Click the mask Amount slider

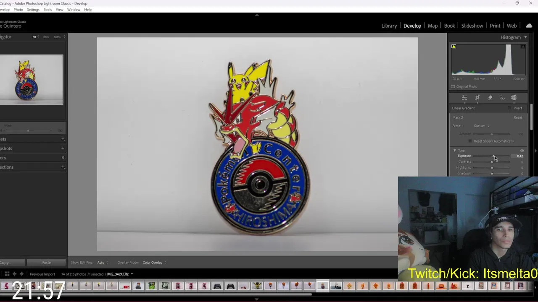(x=492, y=134)
